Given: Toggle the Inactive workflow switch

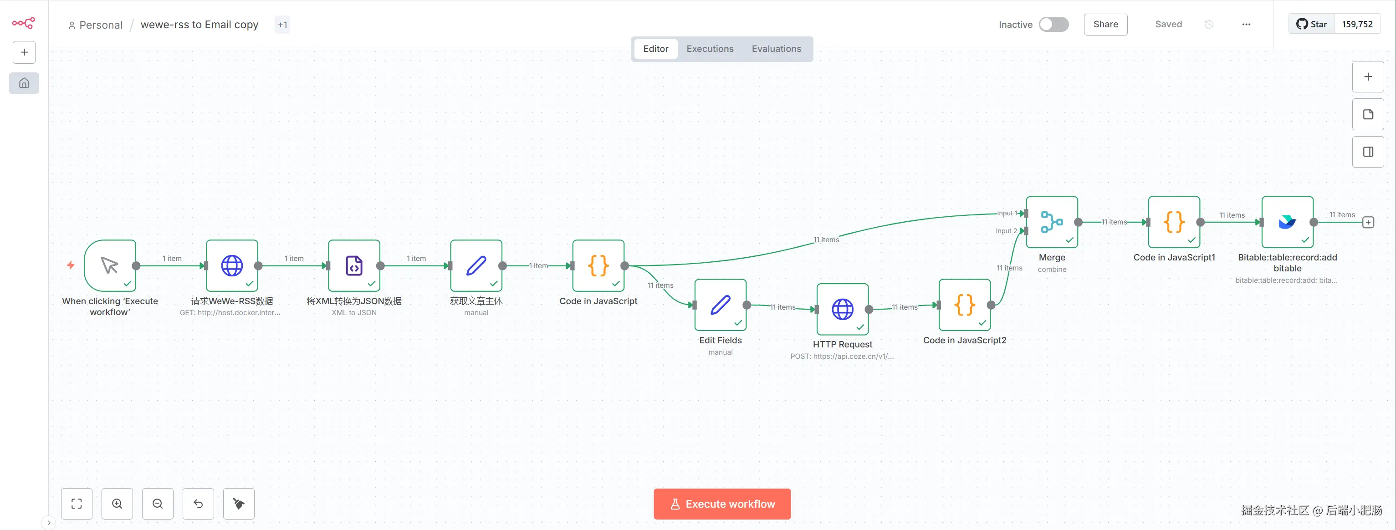Looking at the screenshot, I should [x=1053, y=25].
